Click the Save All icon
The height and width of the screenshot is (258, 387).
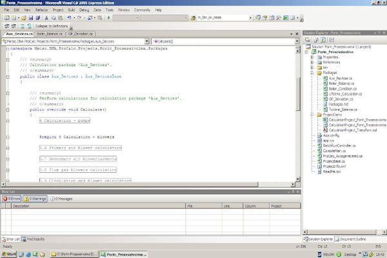tap(38, 18)
